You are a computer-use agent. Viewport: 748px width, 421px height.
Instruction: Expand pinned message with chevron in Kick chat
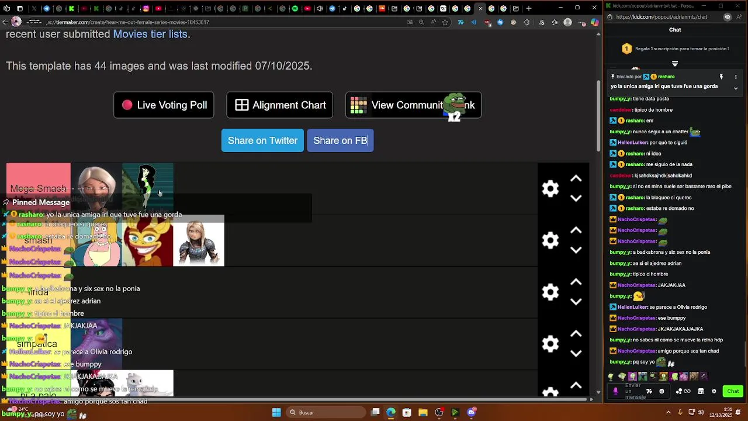tap(736, 88)
